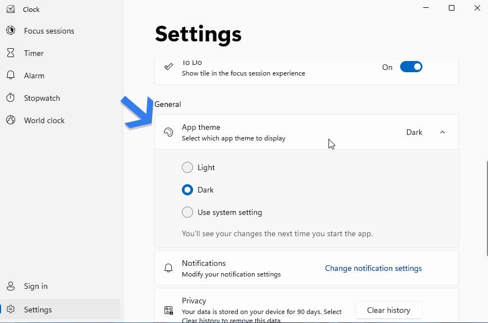Click the Stopwatch icon in sidebar
The width and height of the screenshot is (488, 323).
[11, 98]
